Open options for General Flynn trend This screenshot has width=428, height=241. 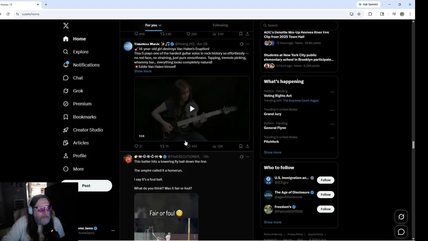coord(332,124)
